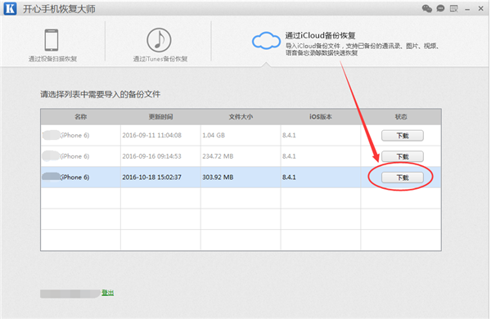This screenshot has width=491, height=319.
Task: Click the blurred account name field
Action: coord(70,294)
